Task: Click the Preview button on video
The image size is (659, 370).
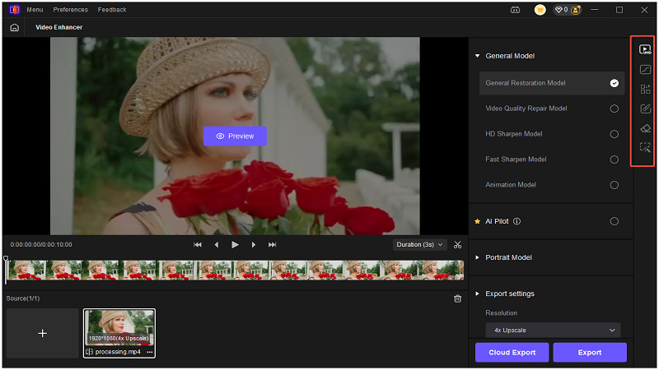Action: coord(235,136)
